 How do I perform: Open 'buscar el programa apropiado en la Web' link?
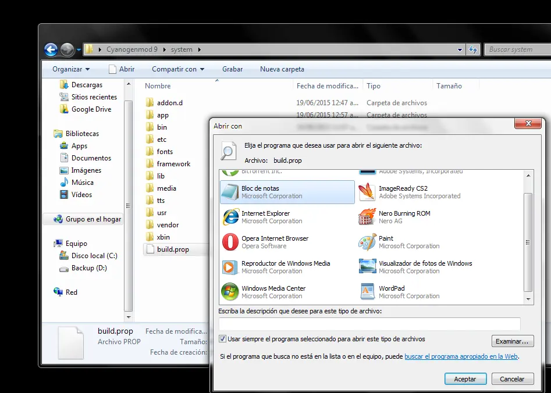pyautogui.click(x=461, y=356)
